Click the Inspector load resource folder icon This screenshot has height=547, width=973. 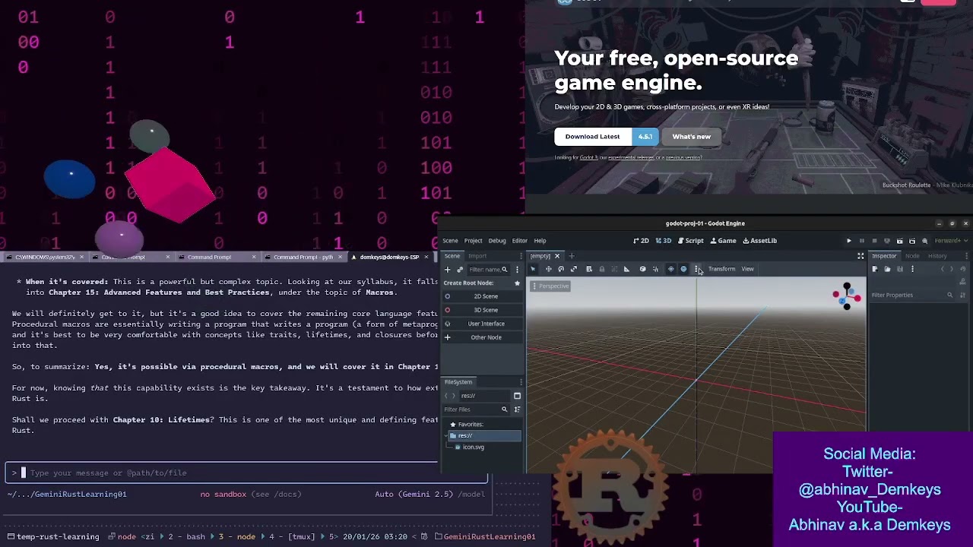[887, 269]
